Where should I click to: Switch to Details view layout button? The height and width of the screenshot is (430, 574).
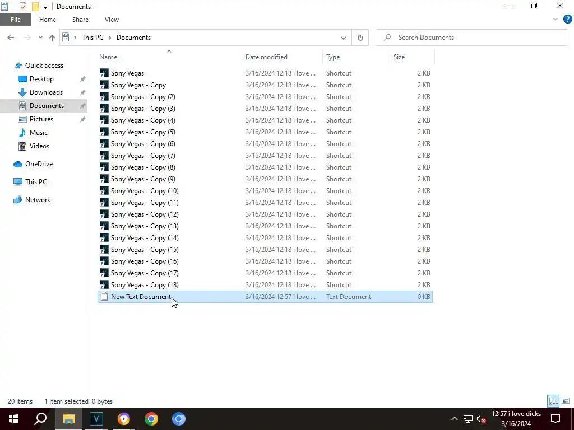(553, 401)
